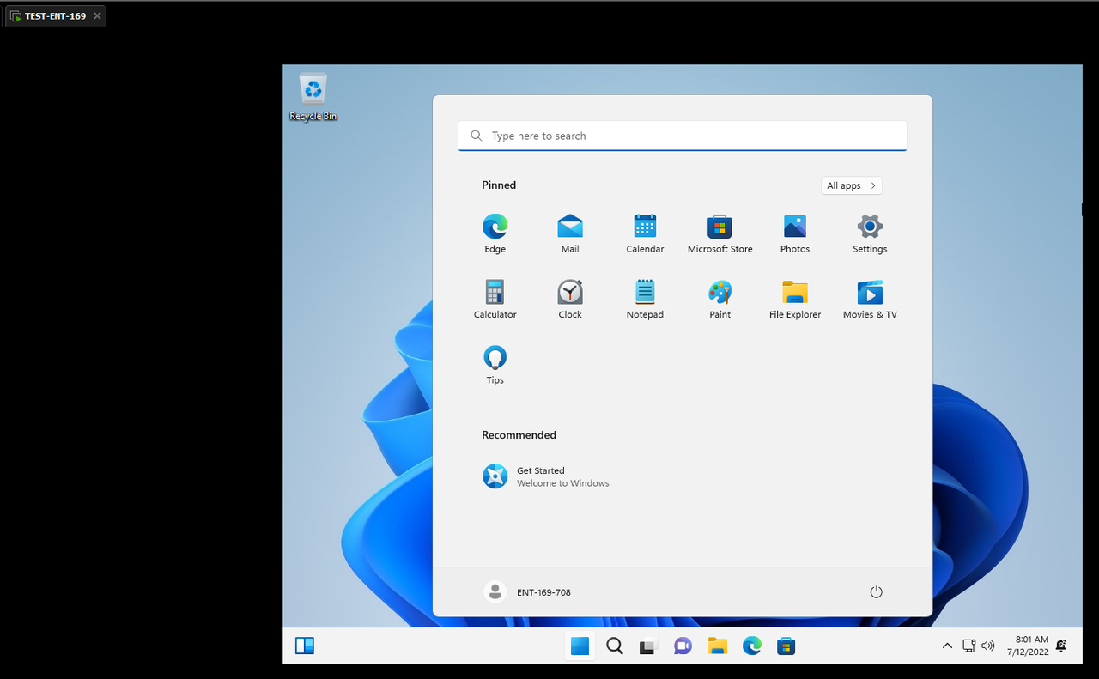
Task: Click the power button icon
Action: click(876, 592)
